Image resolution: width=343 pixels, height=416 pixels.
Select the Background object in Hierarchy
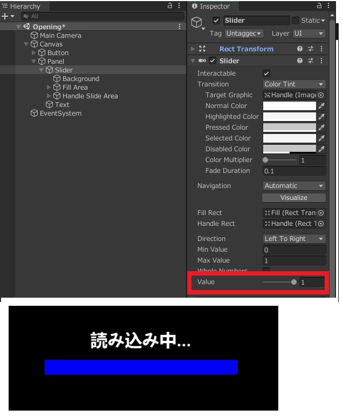[x=81, y=78]
